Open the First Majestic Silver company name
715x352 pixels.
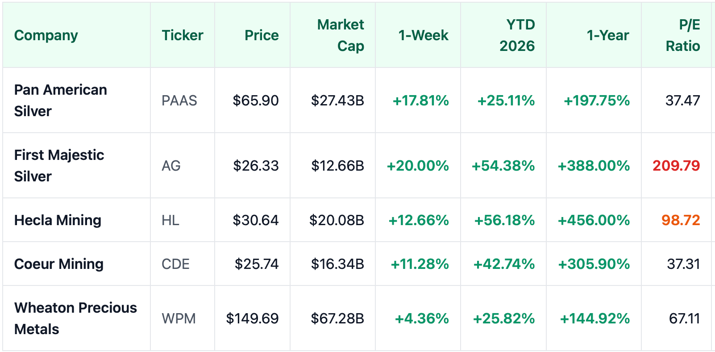[x=59, y=166]
